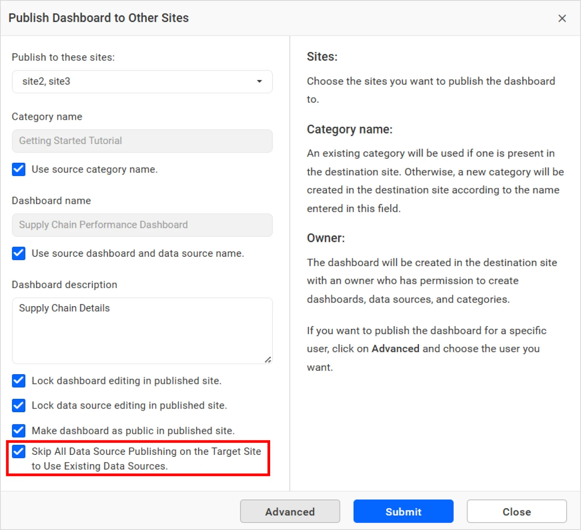Click into the Dashboard description text area
This screenshot has width=581, height=530.
point(142,331)
